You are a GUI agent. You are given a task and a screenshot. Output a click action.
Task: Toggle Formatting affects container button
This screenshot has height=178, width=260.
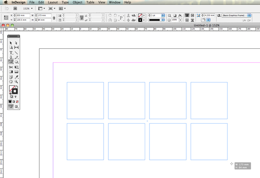11,97
